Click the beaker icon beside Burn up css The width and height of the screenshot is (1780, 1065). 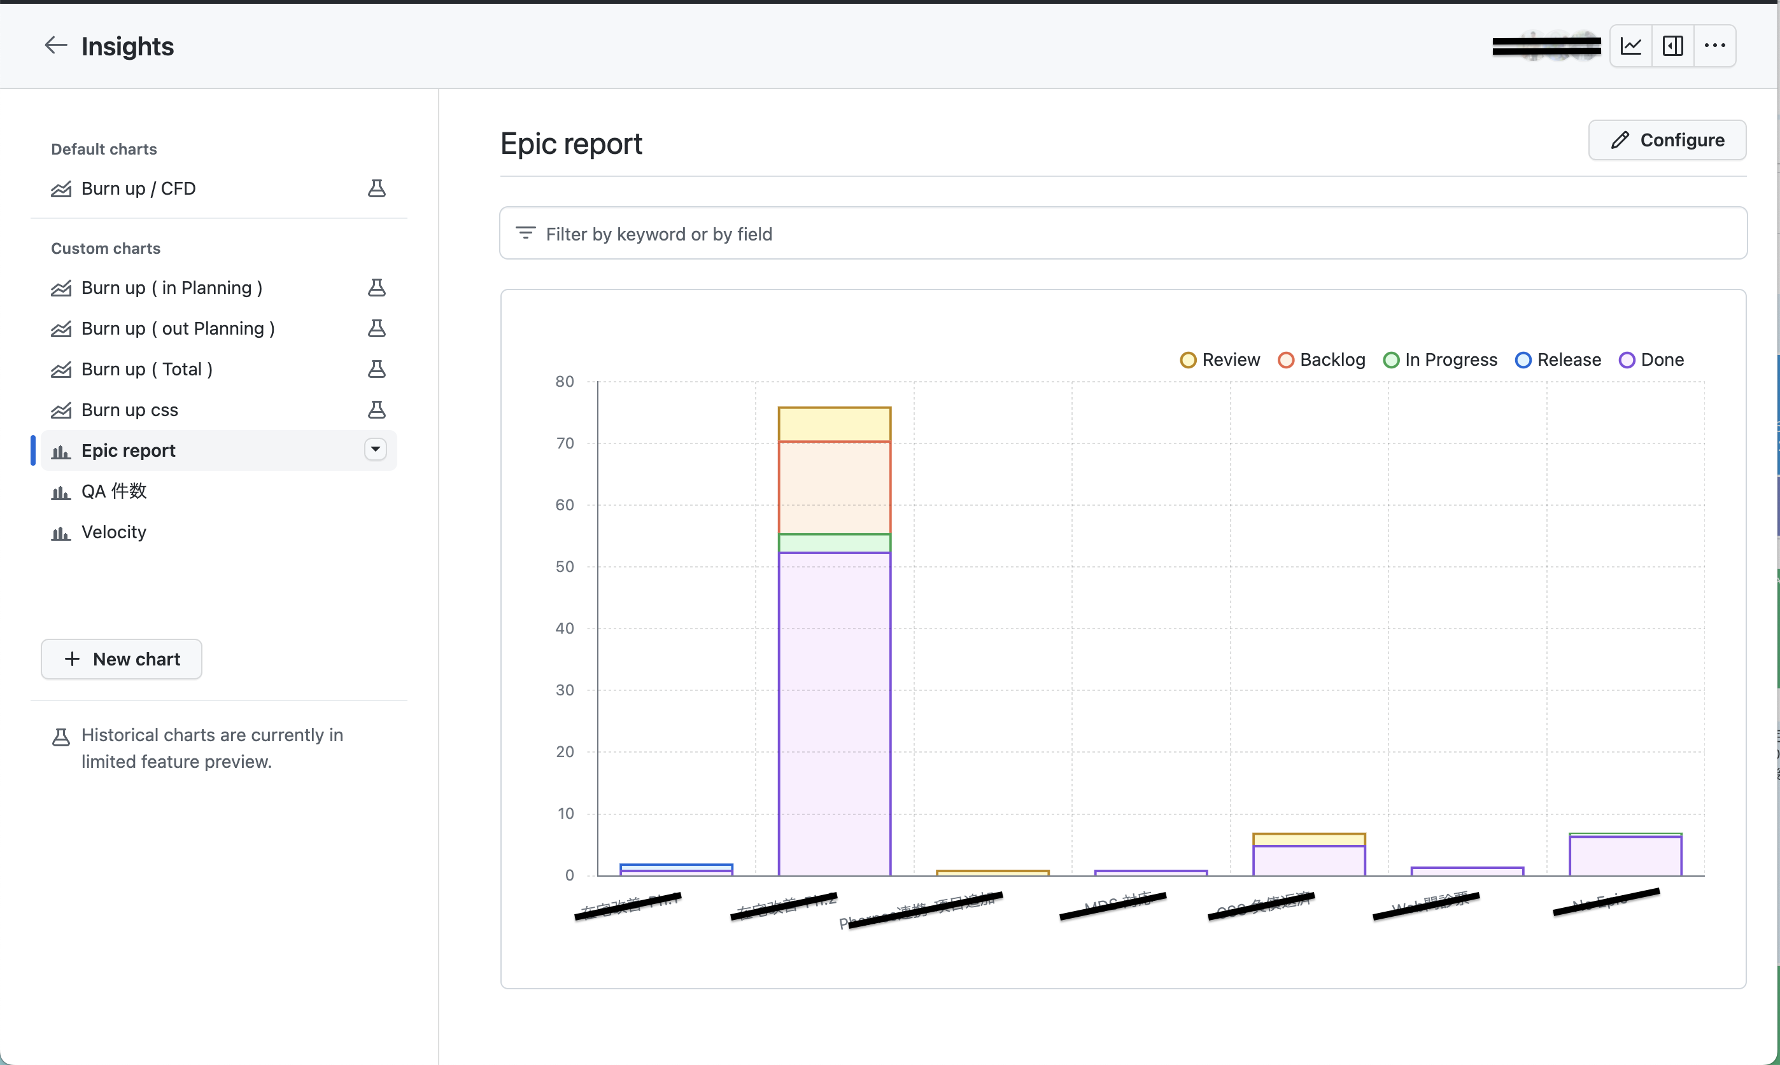point(376,410)
